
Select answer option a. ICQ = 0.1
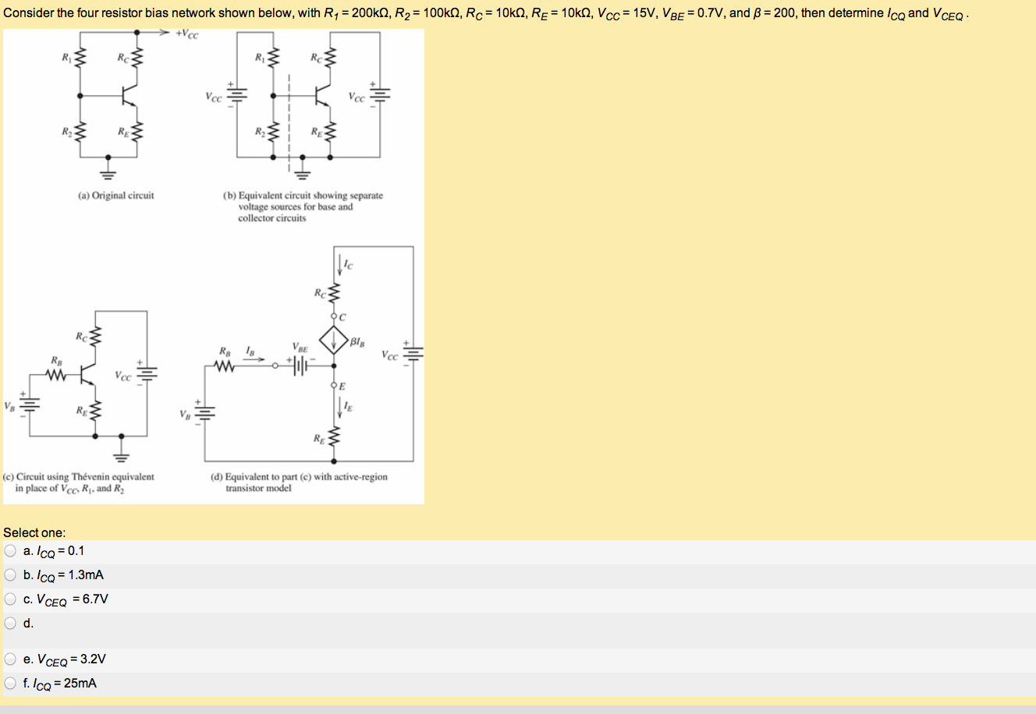10,550
